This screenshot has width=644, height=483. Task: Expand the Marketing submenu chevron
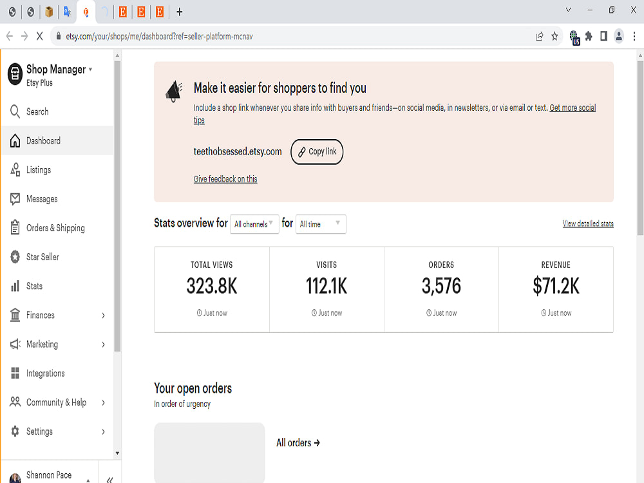103,345
